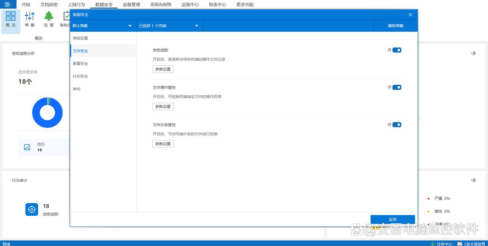
Task: Click the arrow icon on 泄密追踪分析 panel
Action: [473, 53]
